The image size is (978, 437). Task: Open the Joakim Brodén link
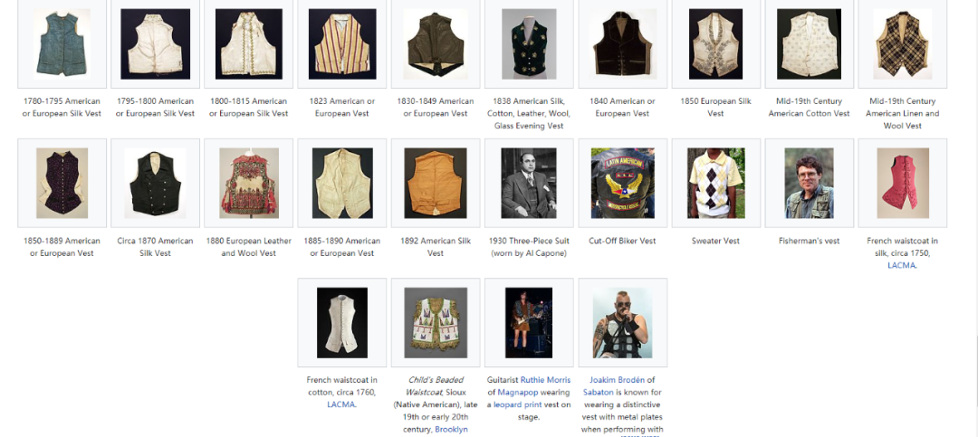click(617, 380)
